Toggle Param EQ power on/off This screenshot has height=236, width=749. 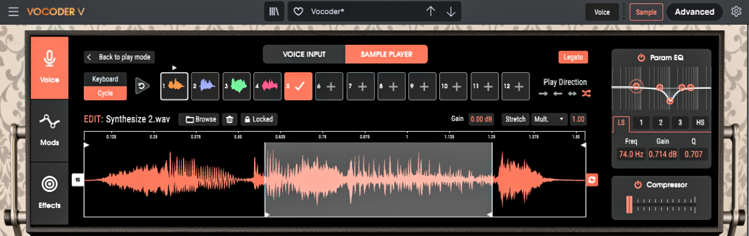[641, 58]
